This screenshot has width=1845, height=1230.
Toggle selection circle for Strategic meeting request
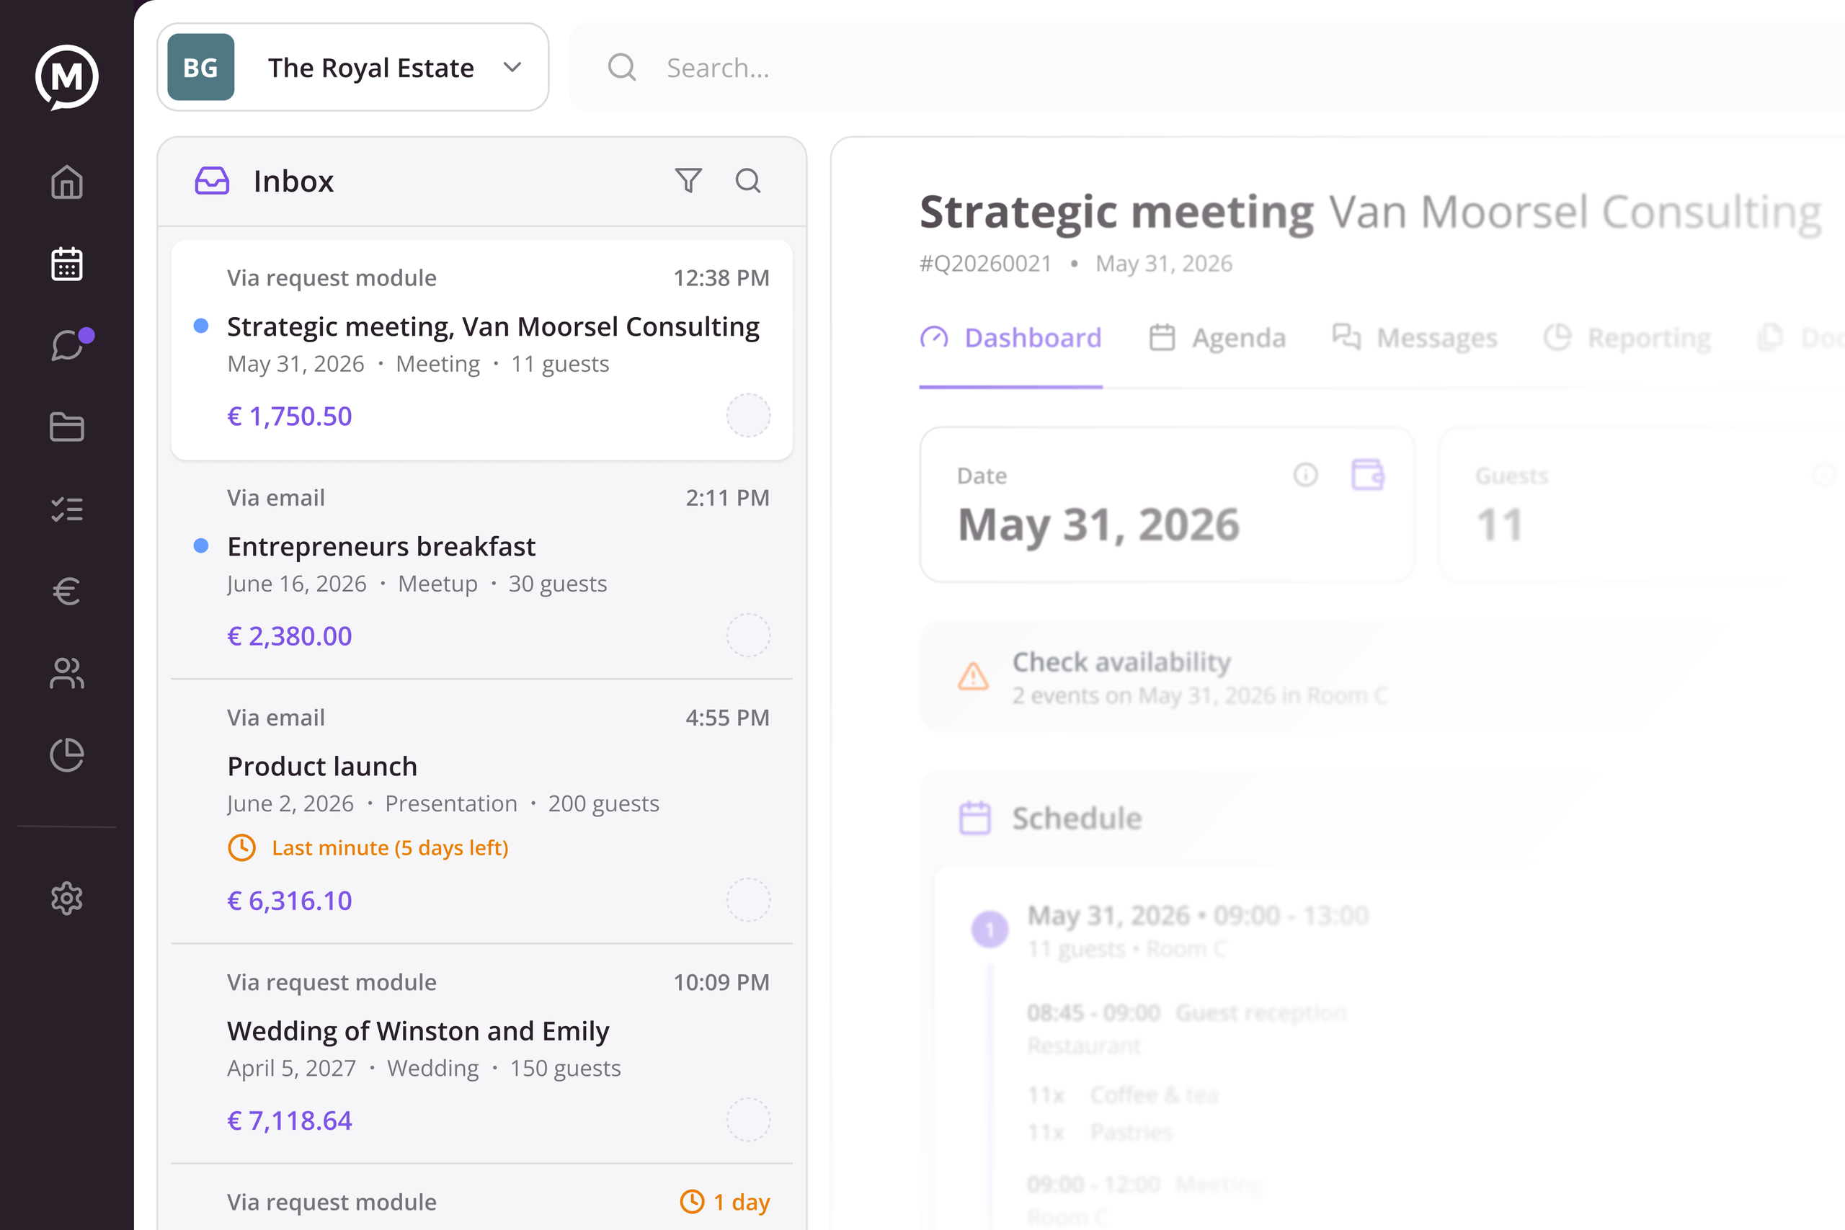pyautogui.click(x=747, y=415)
